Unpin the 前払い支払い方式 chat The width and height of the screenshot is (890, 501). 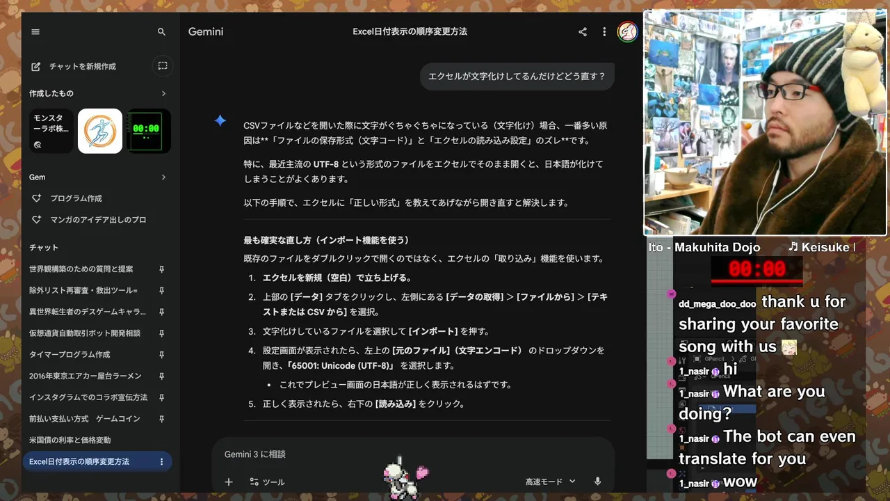pos(161,419)
